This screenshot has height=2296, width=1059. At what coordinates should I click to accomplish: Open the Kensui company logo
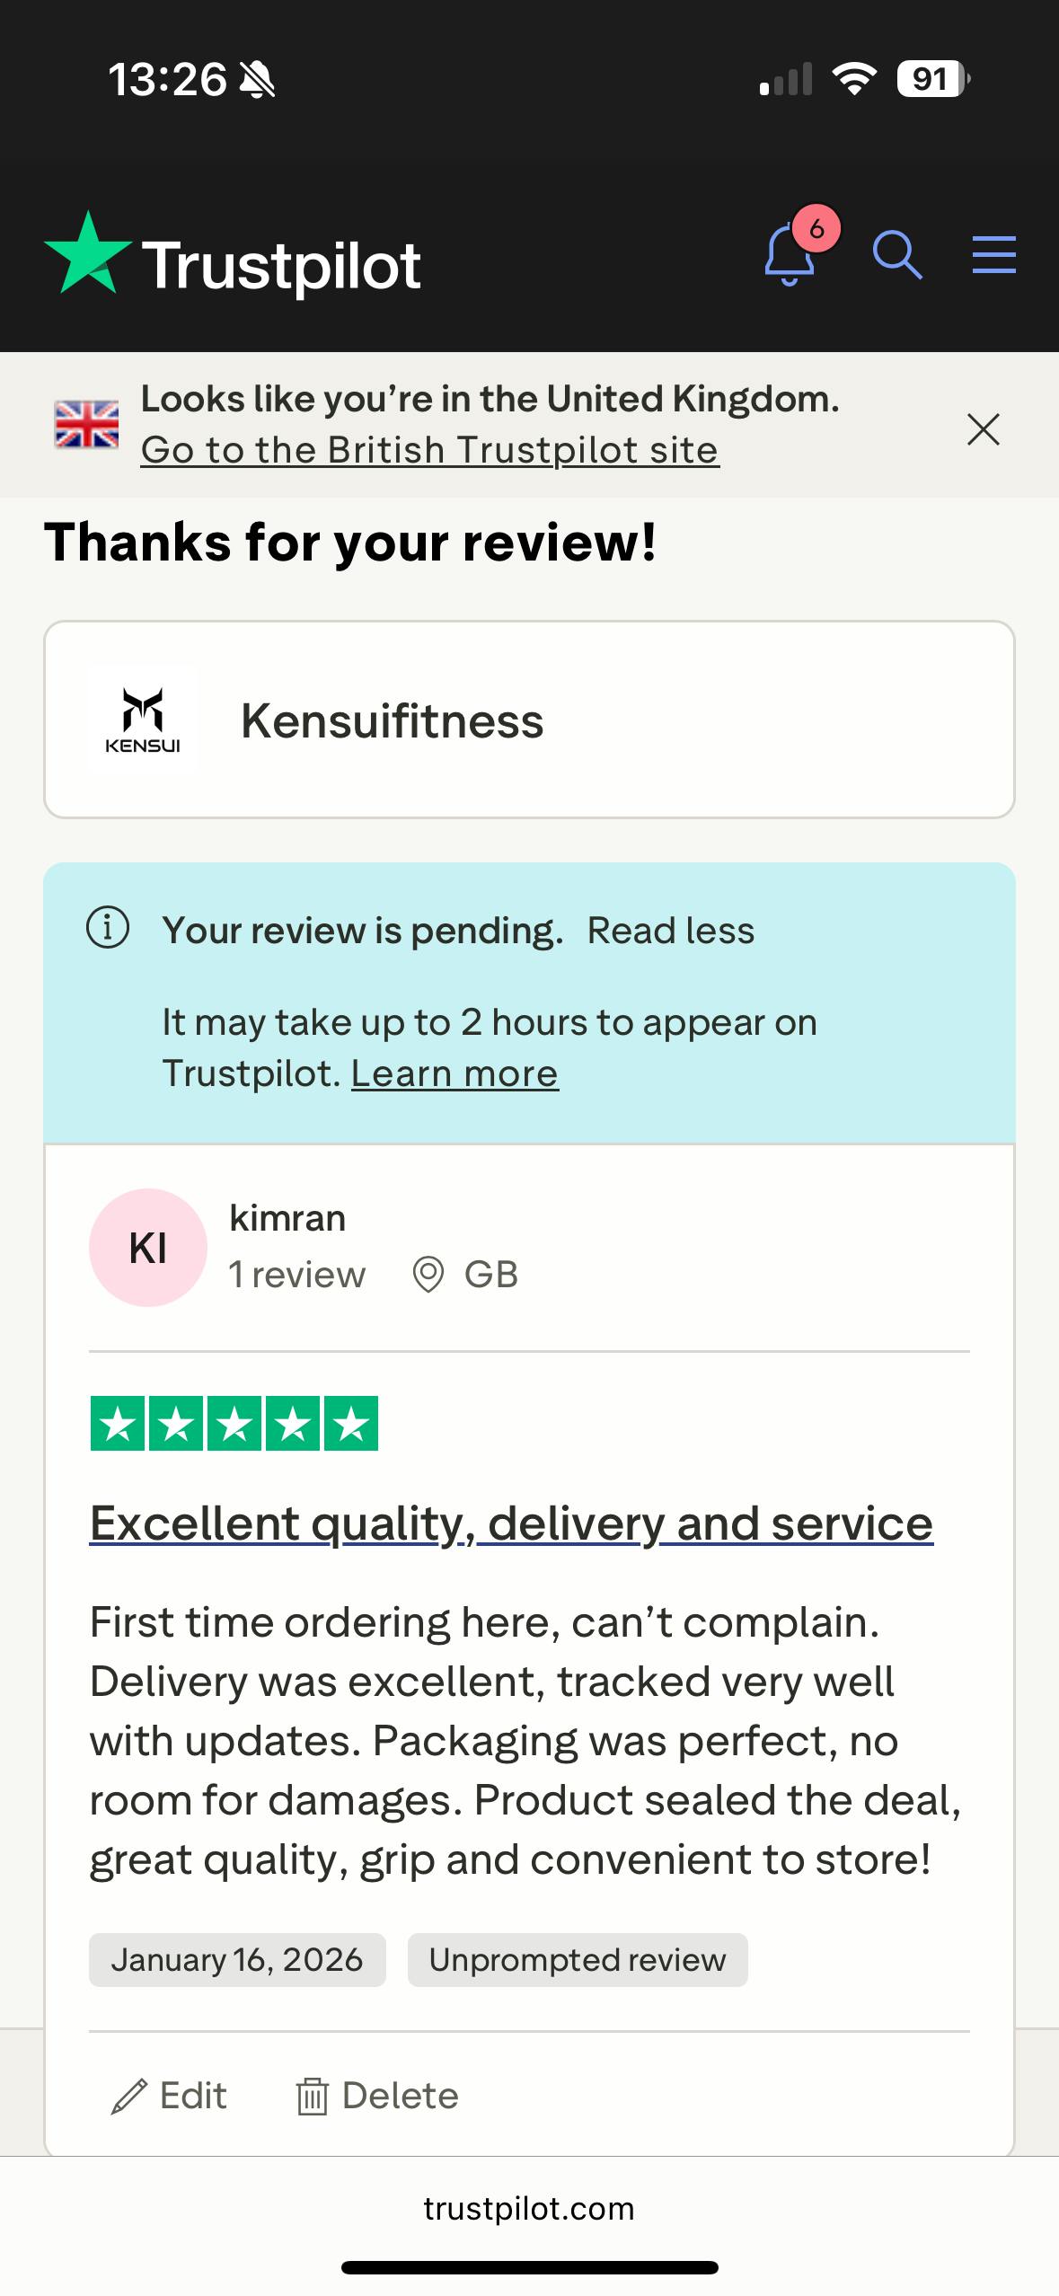(143, 720)
